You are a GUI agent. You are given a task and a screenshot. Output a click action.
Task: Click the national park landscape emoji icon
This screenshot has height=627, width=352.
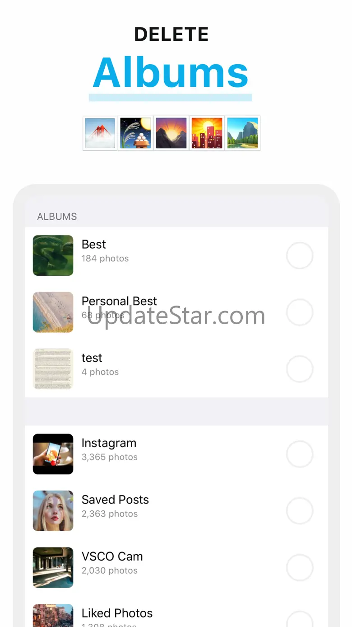(243, 133)
